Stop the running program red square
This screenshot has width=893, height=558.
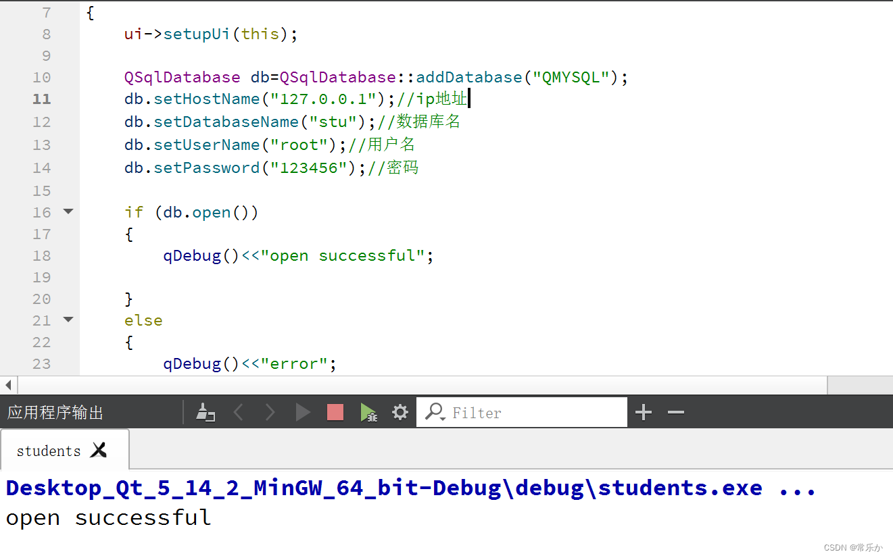coord(335,412)
